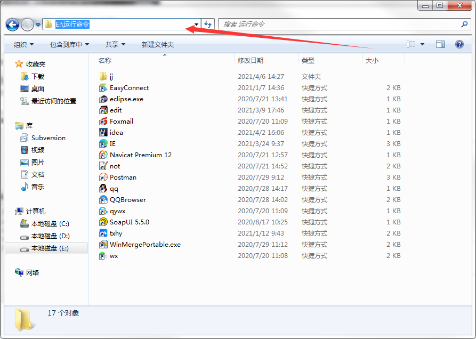Open the 包含到库中 menu

point(69,45)
